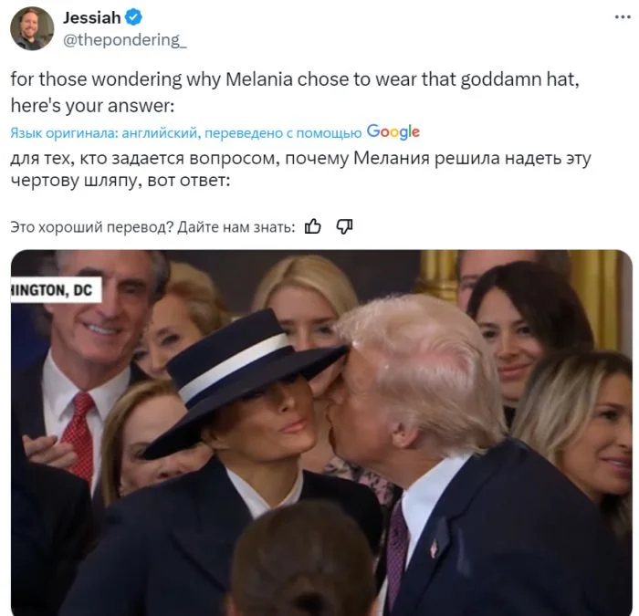Click the purple patterned tie
This screenshot has width=639, height=616.
pos(397,550)
